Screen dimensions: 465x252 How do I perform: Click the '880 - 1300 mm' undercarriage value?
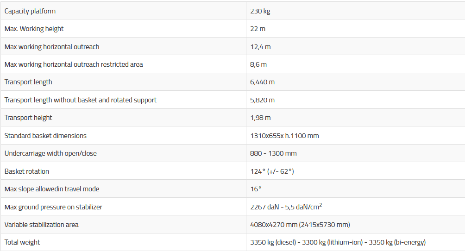[273, 153]
